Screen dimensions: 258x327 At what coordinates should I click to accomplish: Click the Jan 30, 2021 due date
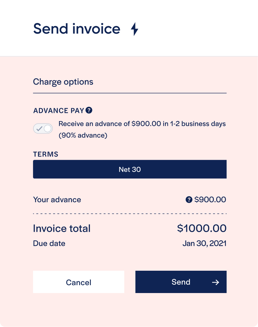click(x=205, y=243)
